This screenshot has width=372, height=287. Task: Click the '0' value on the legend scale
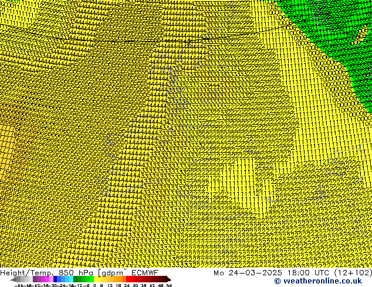click(94, 286)
